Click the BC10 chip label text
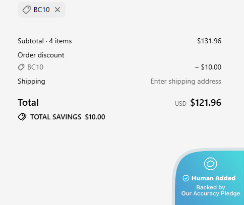The image size is (244, 205). [x=41, y=10]
